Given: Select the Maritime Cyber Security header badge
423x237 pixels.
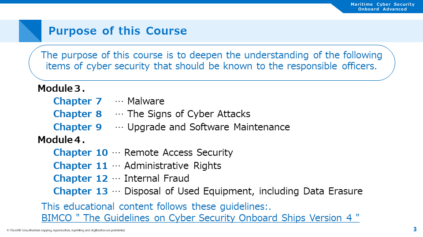Looking at the screenshot, I should pyautogui.click(x=382, y=7).
